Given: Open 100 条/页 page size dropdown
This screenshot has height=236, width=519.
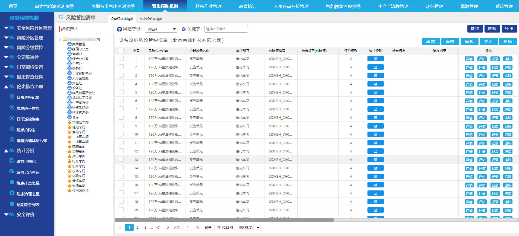Looking at the screenshot, I should (248, 227).
